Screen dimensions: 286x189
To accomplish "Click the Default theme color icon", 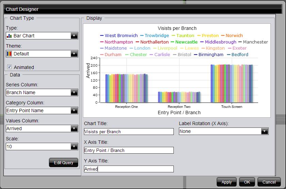I will (x=9, y=54).
